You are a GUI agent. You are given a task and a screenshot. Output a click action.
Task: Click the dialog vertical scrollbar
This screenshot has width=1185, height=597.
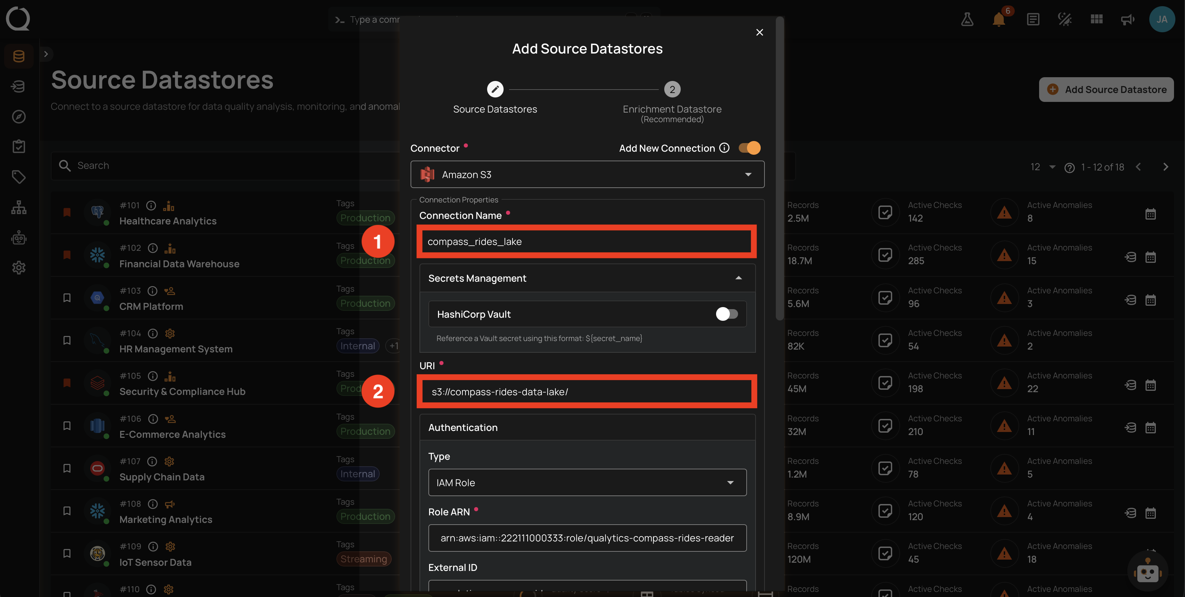779,168
